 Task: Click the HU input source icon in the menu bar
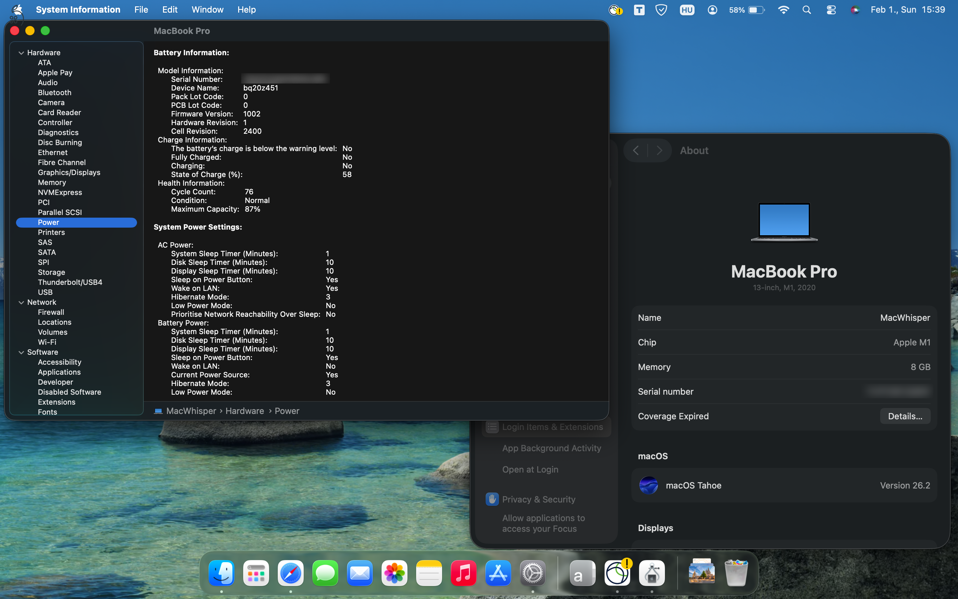(x=687, y=10)
